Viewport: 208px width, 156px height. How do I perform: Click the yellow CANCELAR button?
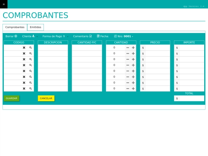pos(46,98)
